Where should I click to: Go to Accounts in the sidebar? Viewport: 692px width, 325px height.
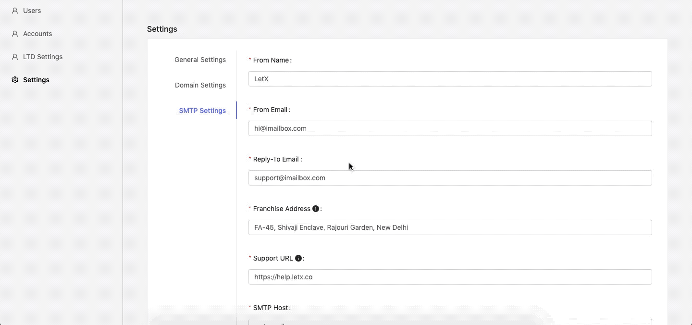37,34
